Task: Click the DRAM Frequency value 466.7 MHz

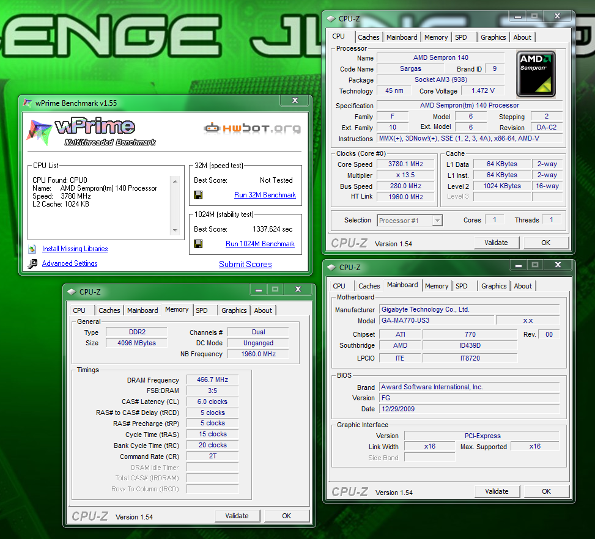Action: tap(213, 380)
